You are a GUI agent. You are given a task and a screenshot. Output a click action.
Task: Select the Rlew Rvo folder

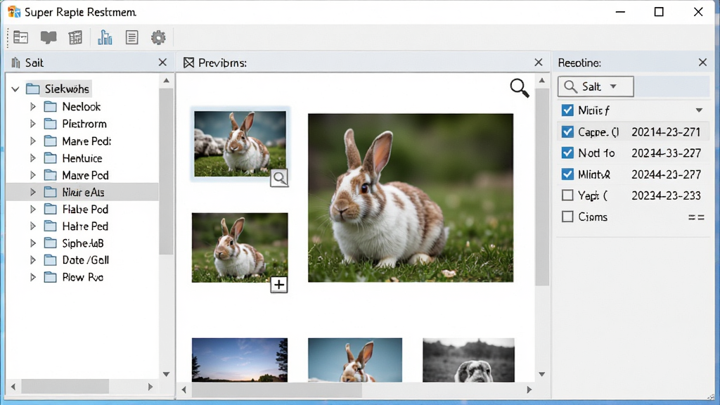(83, 277)
